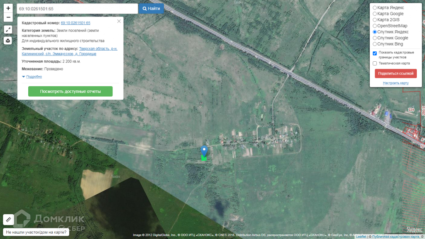Enable the Тематическая карта checkbox

(x=375, y=63)
